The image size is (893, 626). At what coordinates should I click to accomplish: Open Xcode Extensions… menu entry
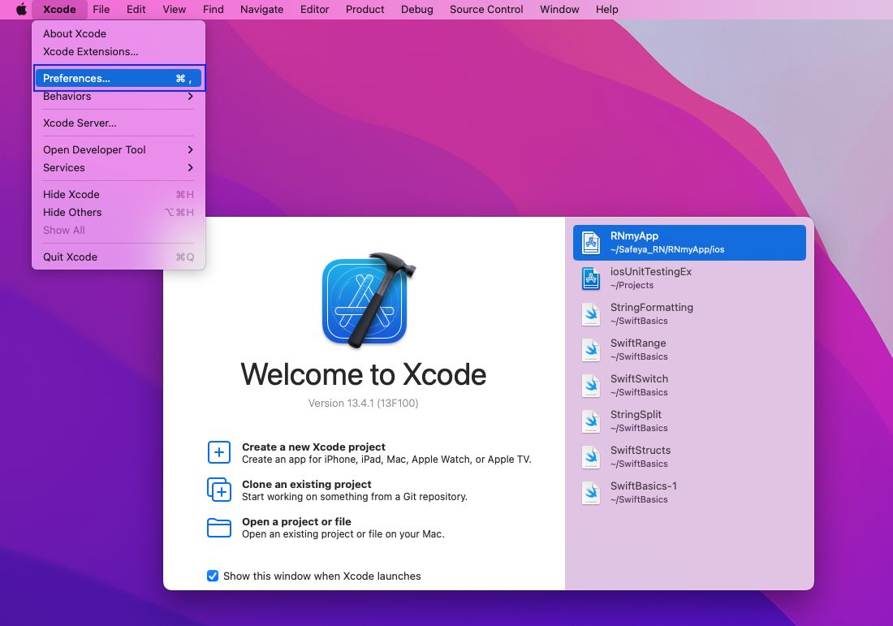click(x=119, y=51)
